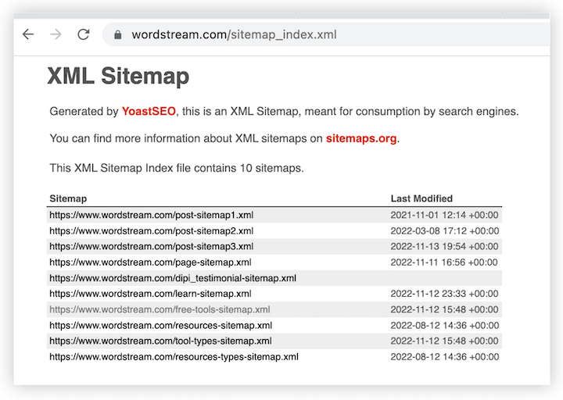The height and width of the screenshot is (400, 563).
Task: Click the Sitemap column header
Action: (x=68, y=198)
